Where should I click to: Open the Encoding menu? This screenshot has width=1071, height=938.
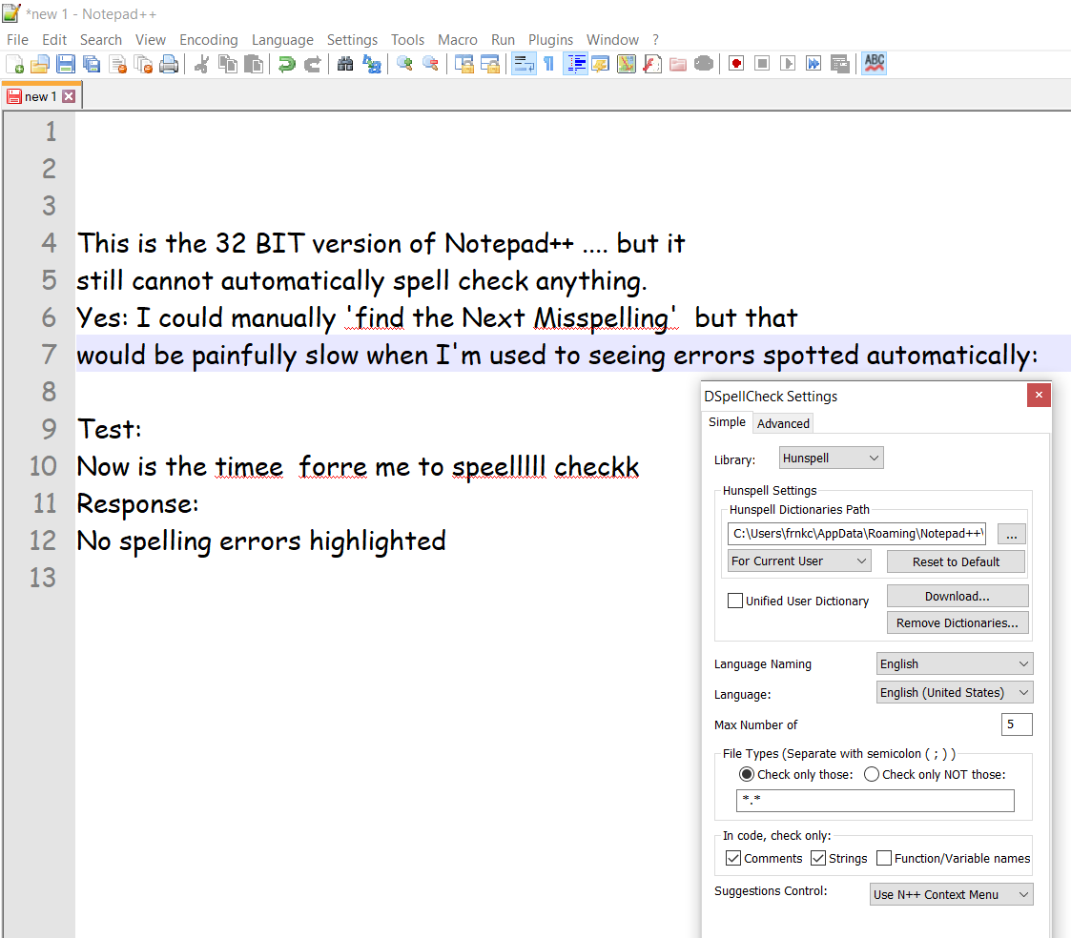(x=209, y=40)
